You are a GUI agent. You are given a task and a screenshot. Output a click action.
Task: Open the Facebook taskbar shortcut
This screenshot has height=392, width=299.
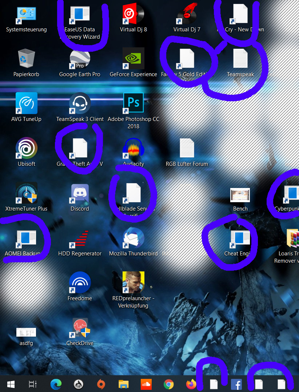pos(236,384)
